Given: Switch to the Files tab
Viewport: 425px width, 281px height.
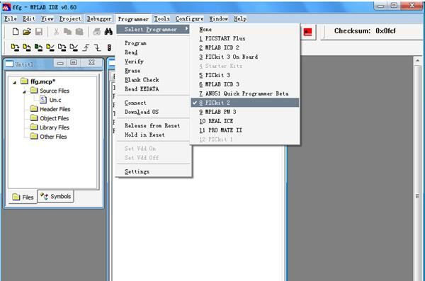Looking at the screenshot, I should pos(23,197).
